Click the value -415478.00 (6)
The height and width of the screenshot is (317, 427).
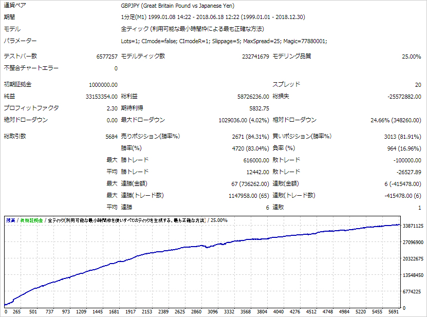403,196
